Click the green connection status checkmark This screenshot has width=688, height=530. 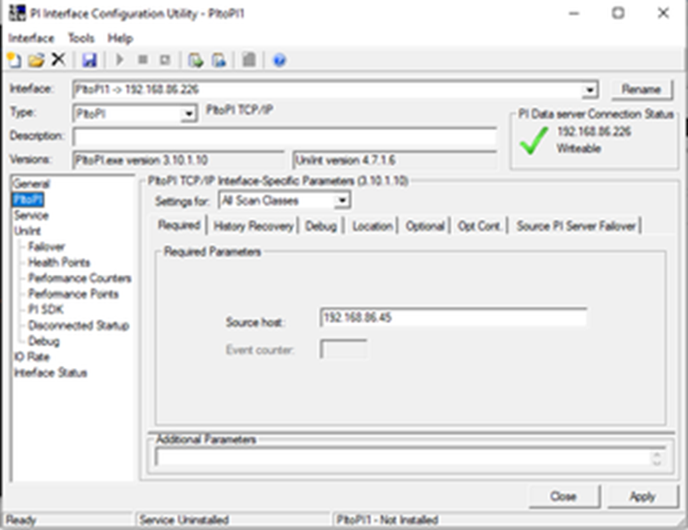(534, 140)
